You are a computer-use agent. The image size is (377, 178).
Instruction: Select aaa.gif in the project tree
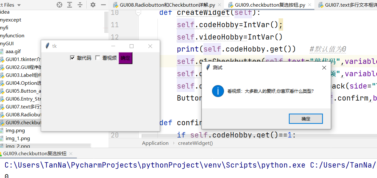pyautogui.click(x=13, y=52)
